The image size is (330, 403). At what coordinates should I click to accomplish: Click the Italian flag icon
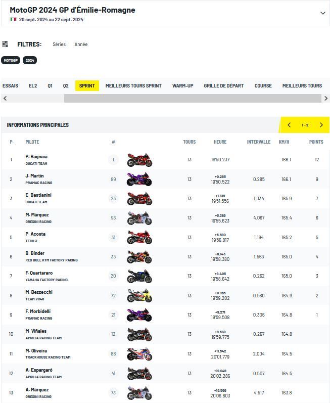pos(13,20)
